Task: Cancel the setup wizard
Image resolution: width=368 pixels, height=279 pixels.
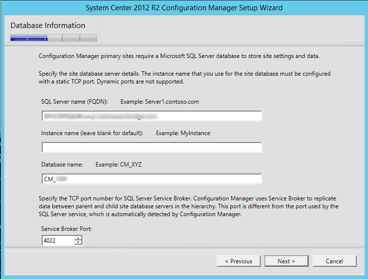Action: 335,261
